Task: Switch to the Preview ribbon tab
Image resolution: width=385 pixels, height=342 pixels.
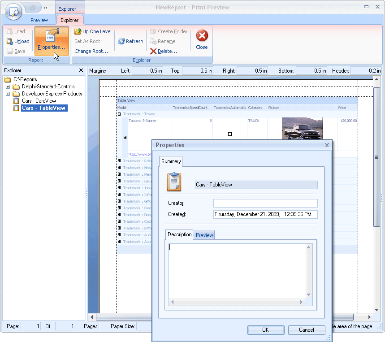Action: [x=39, y=20]
